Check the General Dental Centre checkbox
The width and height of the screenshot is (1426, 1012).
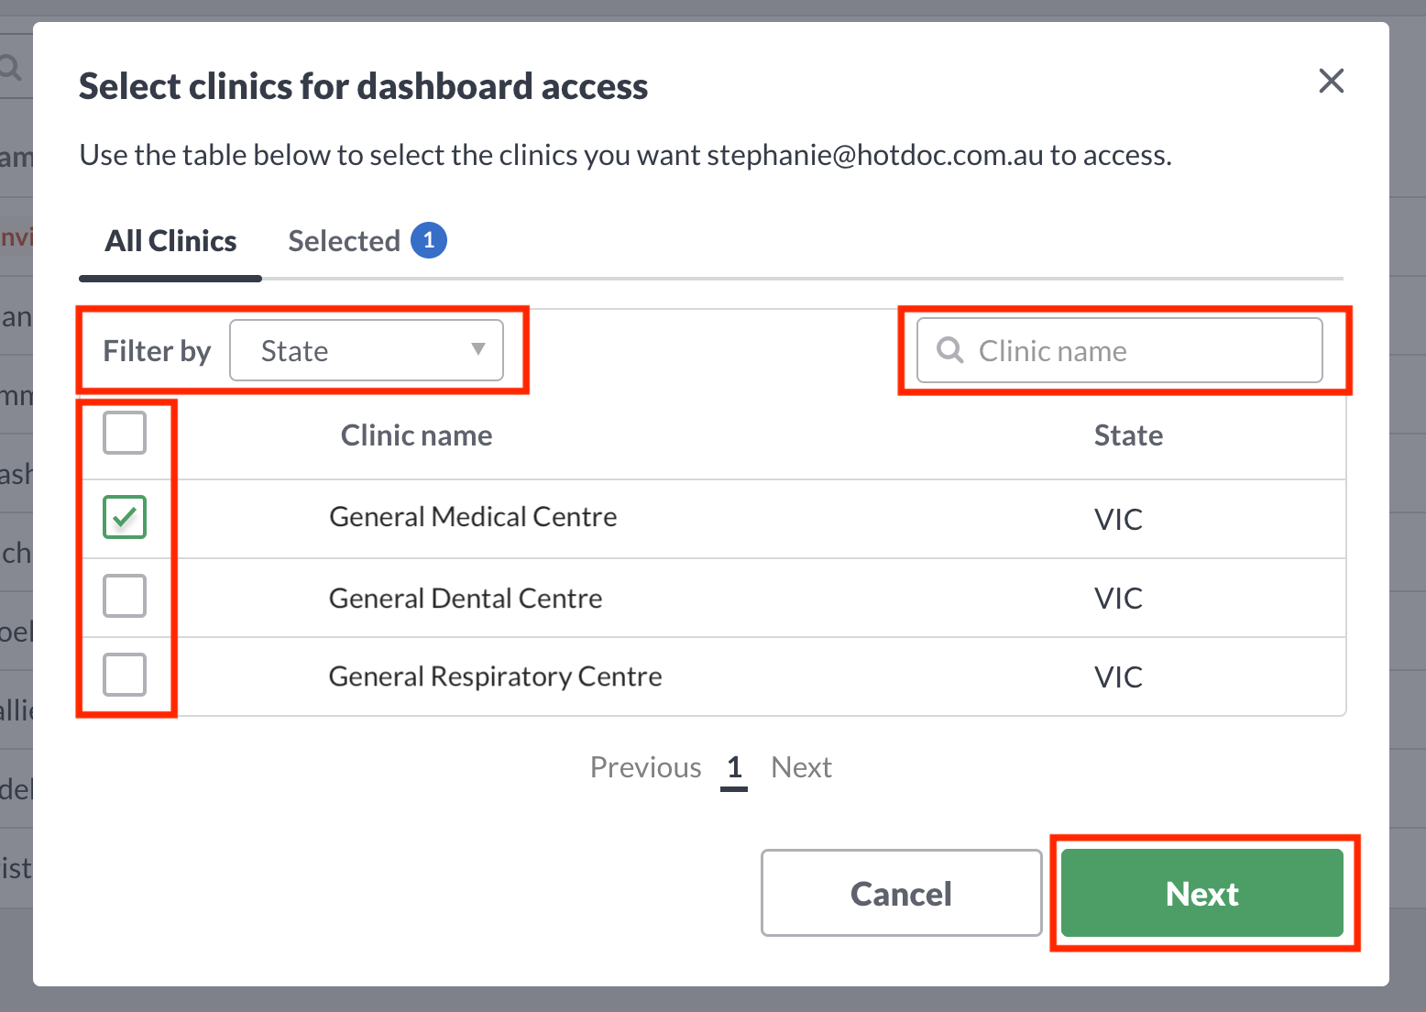pos(124,596)
